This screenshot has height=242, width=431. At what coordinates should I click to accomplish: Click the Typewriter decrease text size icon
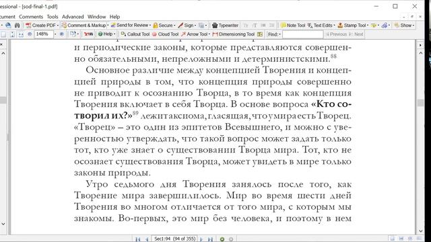246,26
